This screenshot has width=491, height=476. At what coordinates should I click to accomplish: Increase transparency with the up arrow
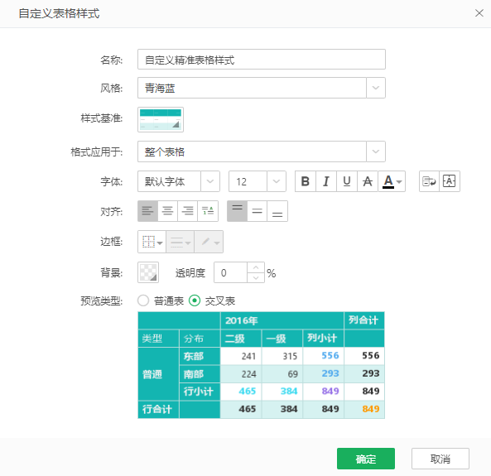point(256,267)
